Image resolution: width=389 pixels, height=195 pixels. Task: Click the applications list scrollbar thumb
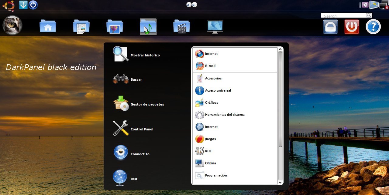280,99
